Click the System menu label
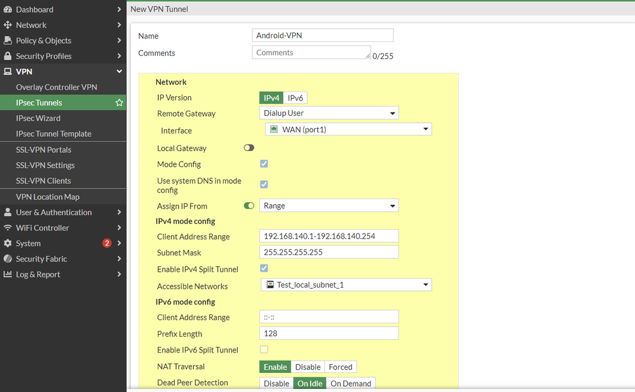635x392 pixels. coord(28,243)
